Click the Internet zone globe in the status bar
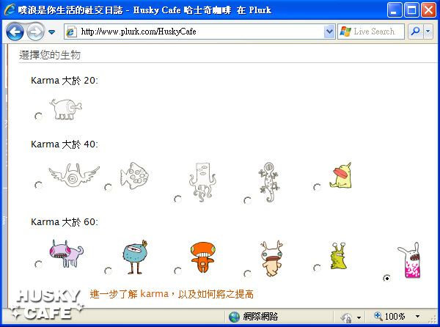The width and height of the screenshot is (440, 327). [234, 317]
